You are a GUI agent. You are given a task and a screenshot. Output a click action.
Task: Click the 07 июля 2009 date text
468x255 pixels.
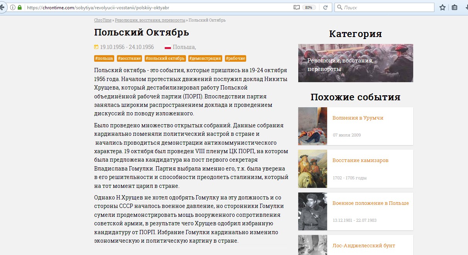[347, 135]
